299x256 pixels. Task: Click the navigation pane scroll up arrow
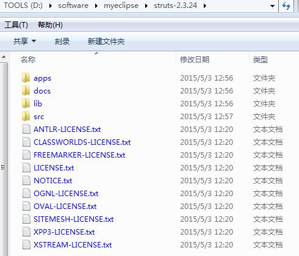point(4,57)
